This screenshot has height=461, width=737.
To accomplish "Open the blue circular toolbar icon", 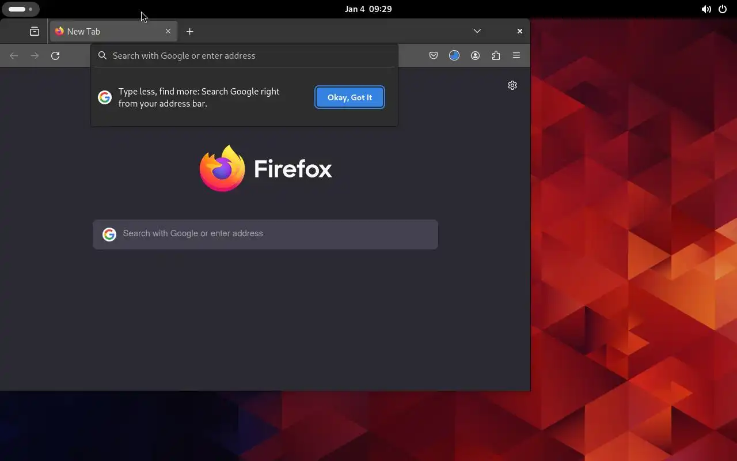I will pos(454,55).
